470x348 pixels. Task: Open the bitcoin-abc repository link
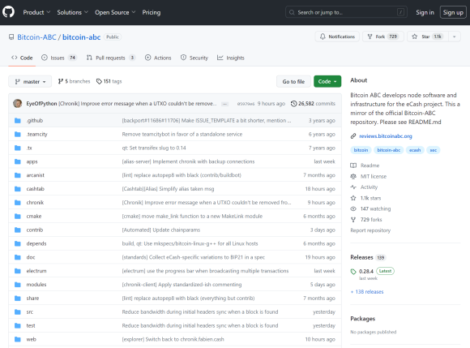[81, 37]
